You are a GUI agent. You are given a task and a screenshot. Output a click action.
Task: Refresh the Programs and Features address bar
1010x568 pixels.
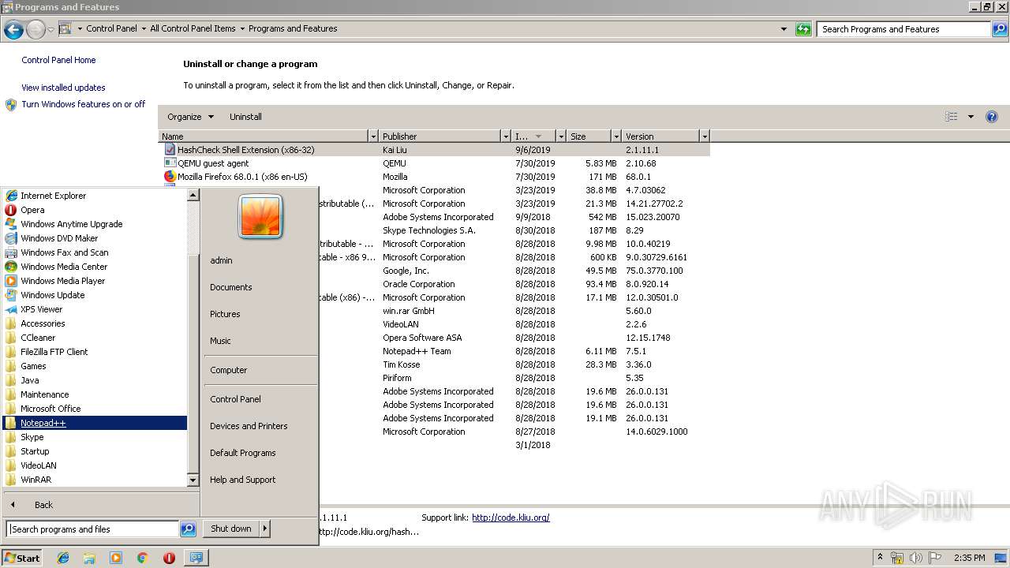[x=803, y=29]
